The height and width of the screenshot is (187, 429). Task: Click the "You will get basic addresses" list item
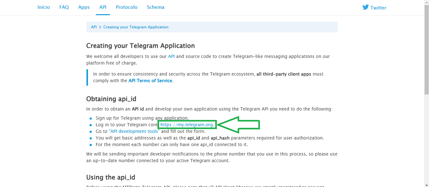[x=210, y=138]
